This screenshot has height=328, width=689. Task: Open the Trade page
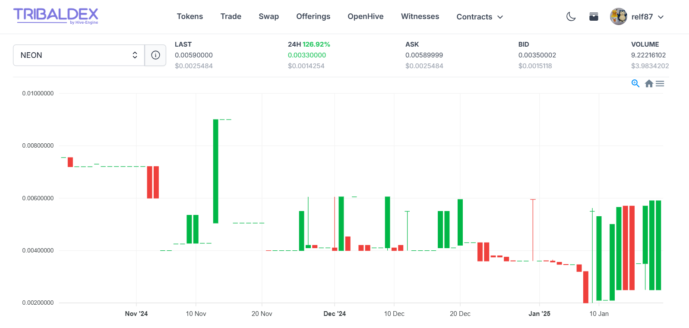coord(231,16)
